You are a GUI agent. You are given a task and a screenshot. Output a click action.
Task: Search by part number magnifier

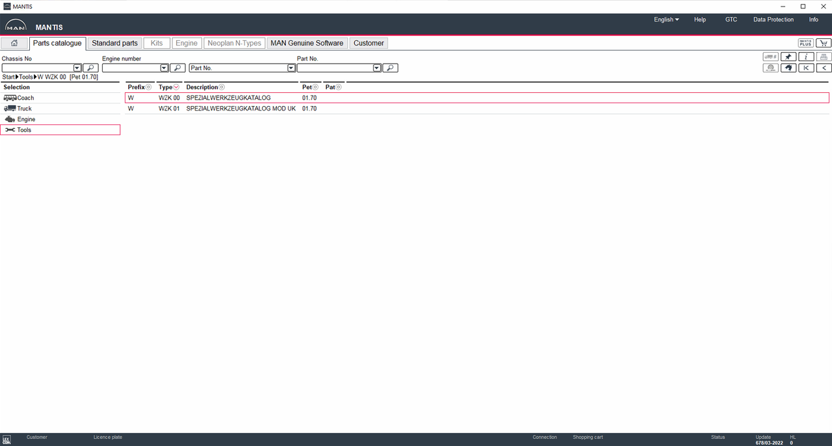pyautogui.click(x=390, y=68)
